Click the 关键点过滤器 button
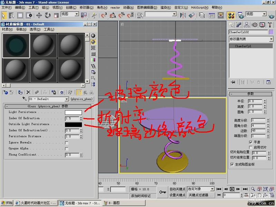 (x=200, y=195)
